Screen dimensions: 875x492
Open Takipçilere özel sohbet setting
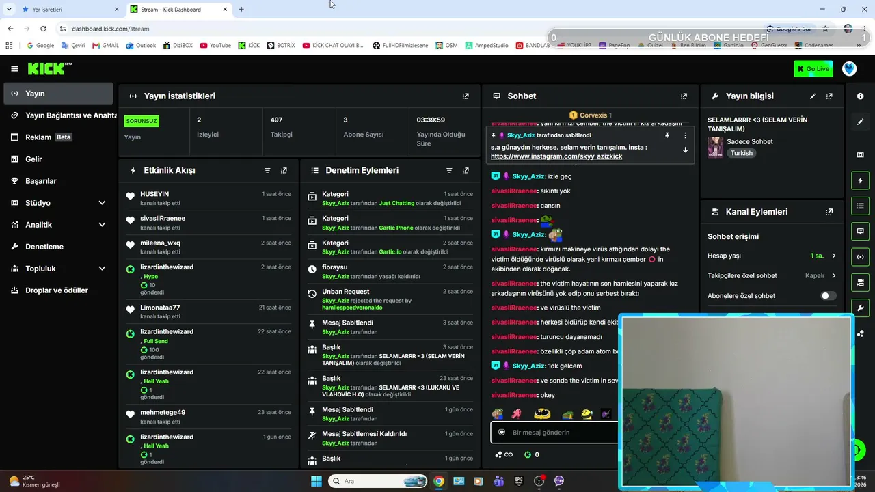tap(772, 276)
